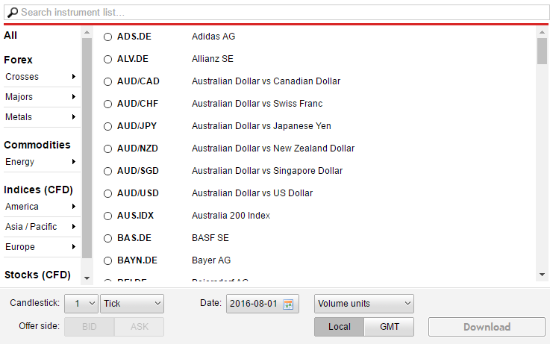Pick the AUD/USD radio button

click(x=107, y=193)
